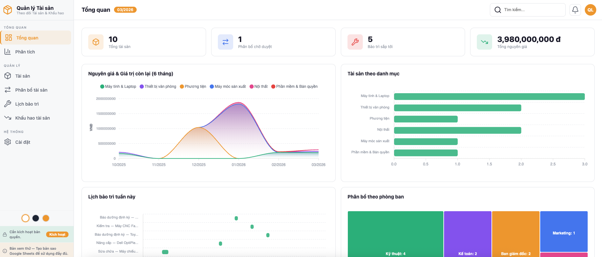
Task: Toggle Máy tính & Laptop legend series
Action: (x=118, y=87)
